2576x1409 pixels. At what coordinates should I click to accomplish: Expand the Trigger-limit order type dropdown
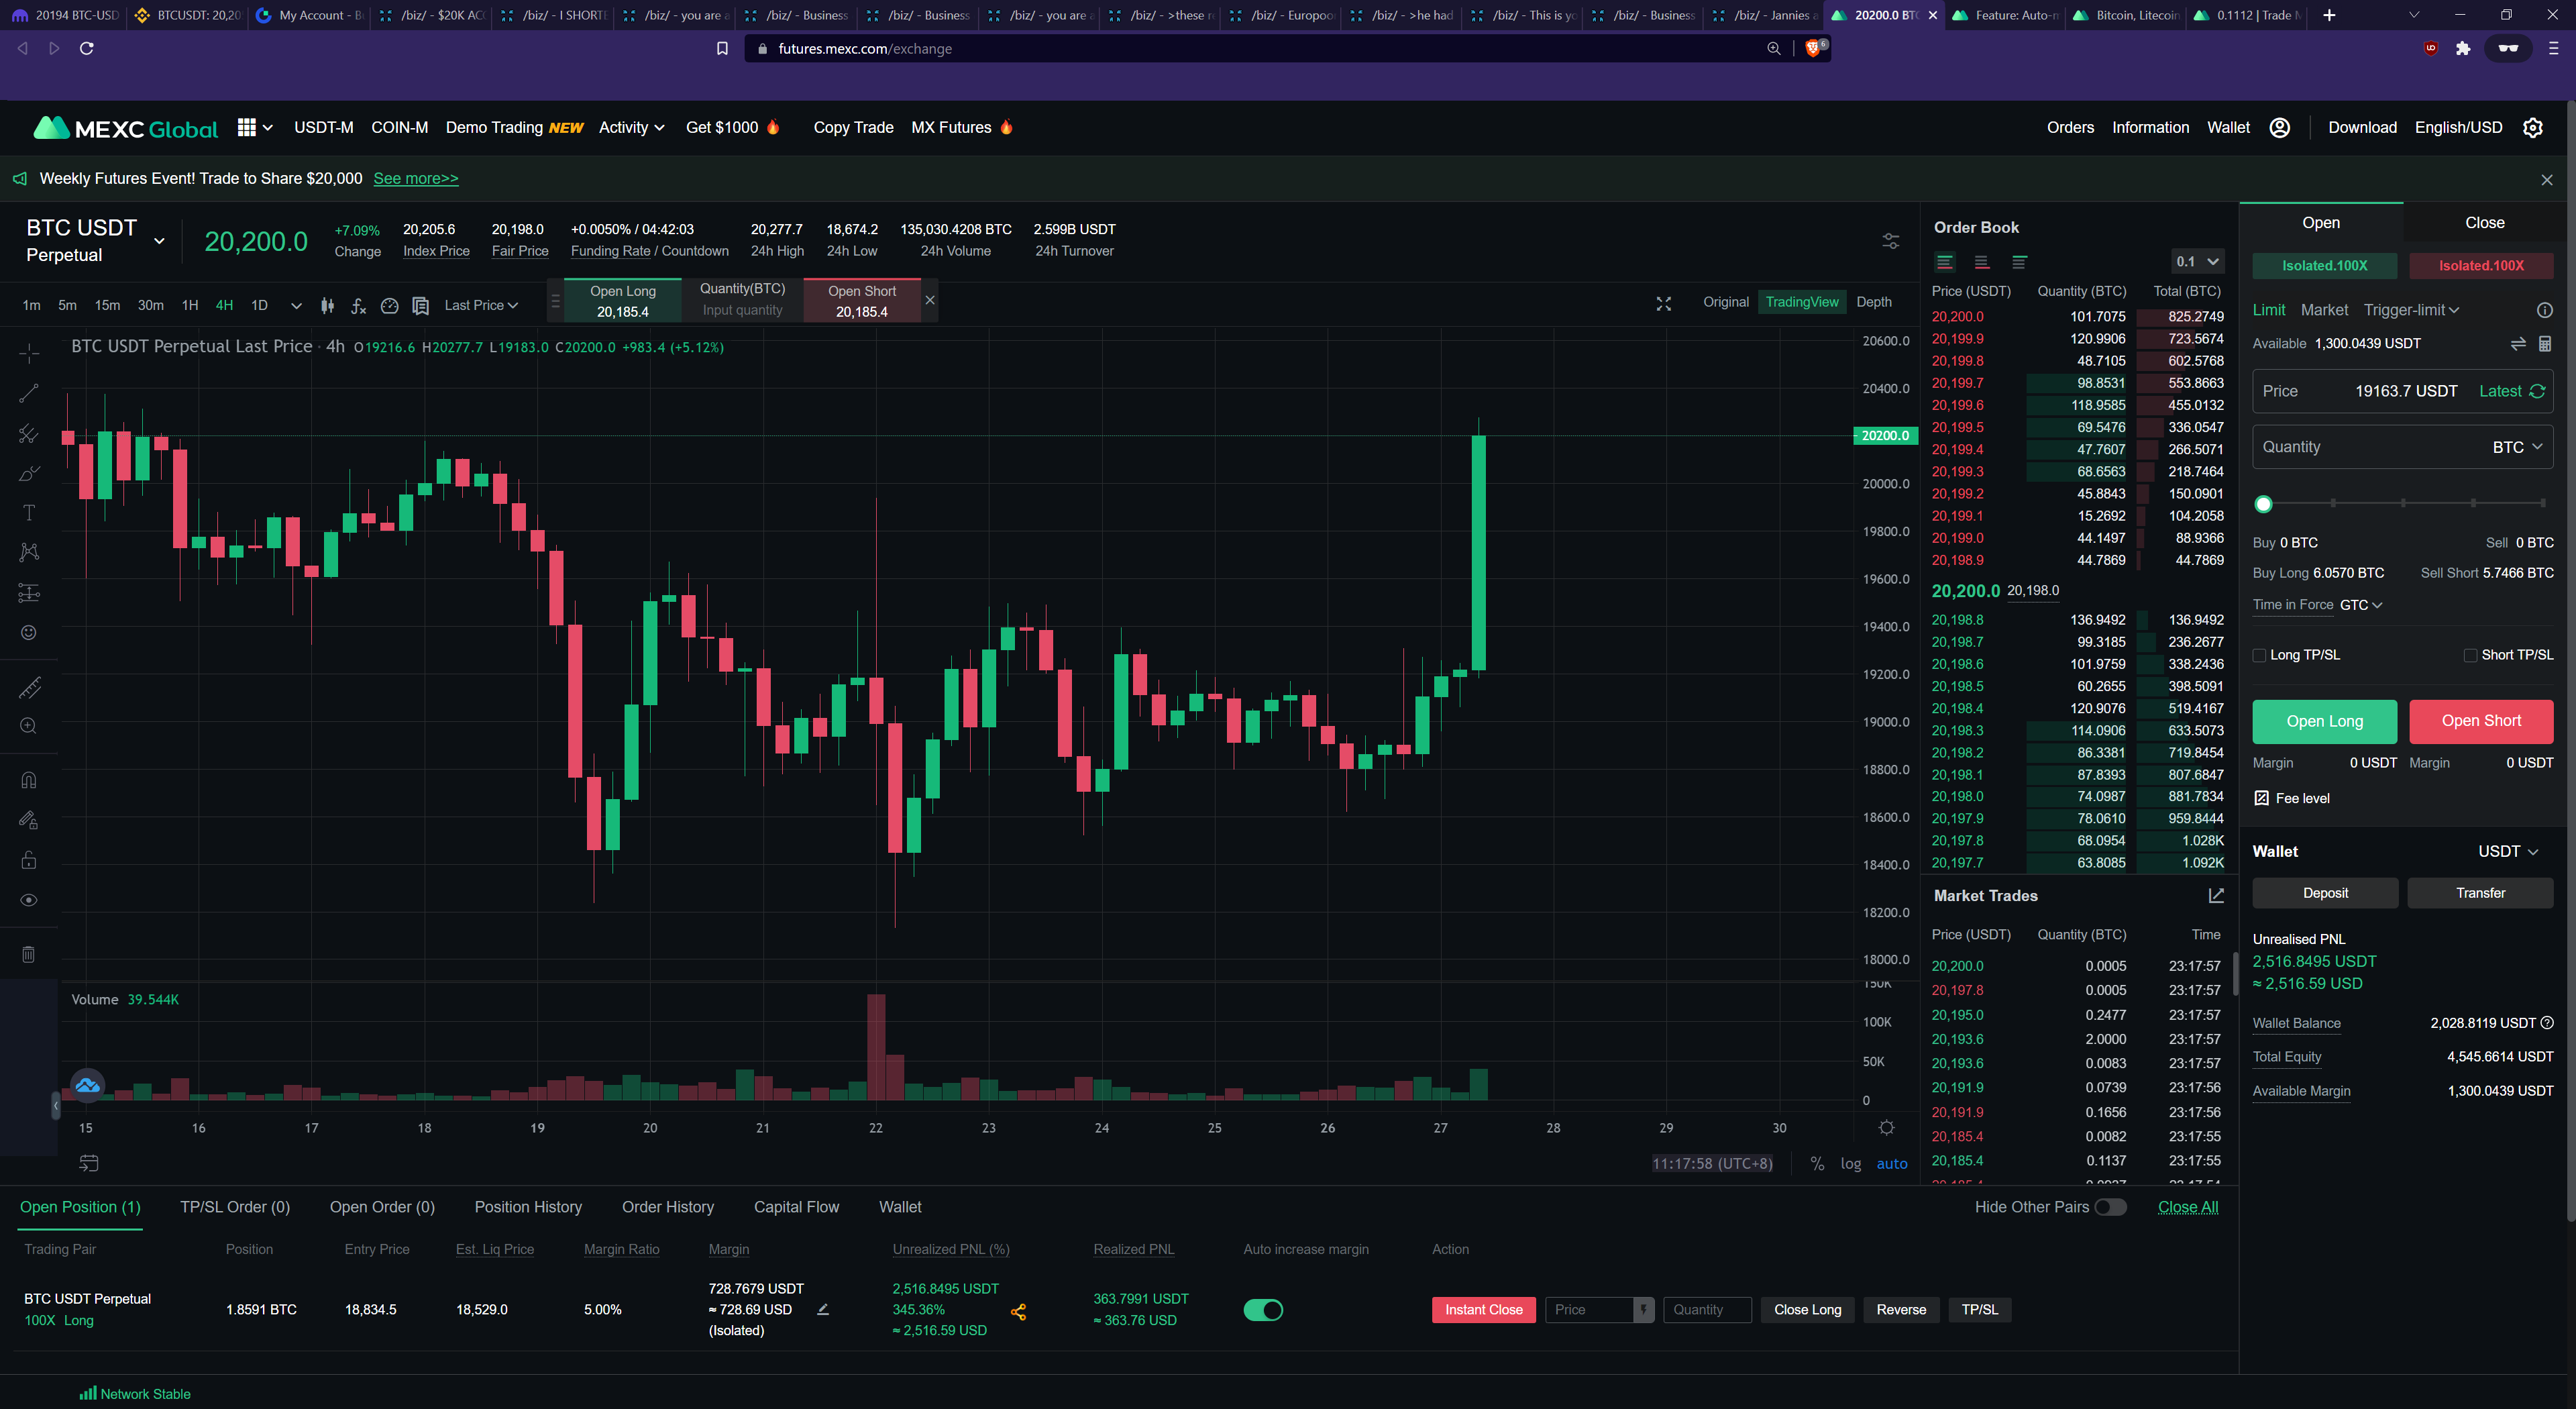tap(2410, 310)
